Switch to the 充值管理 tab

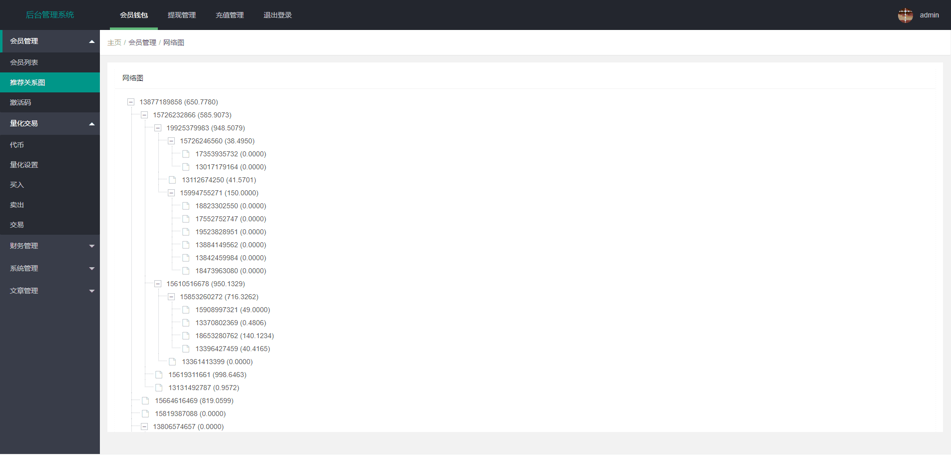(230, 15)
